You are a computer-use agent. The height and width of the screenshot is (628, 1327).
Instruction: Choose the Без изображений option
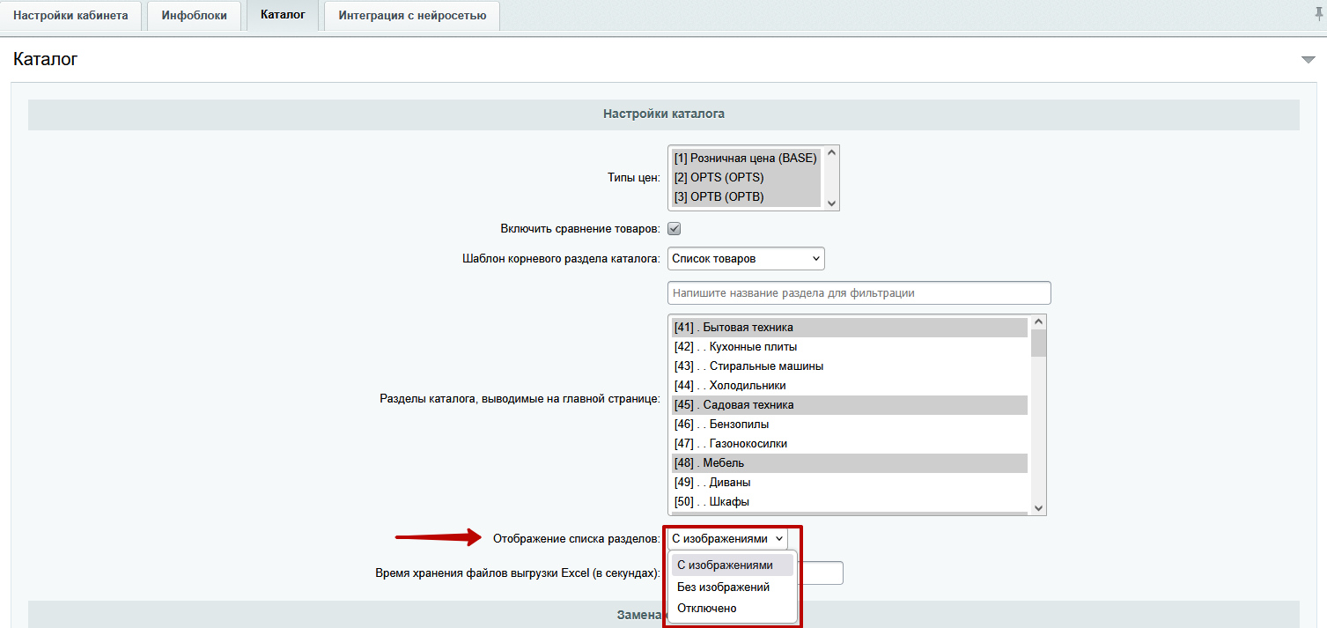click(723, 587)
